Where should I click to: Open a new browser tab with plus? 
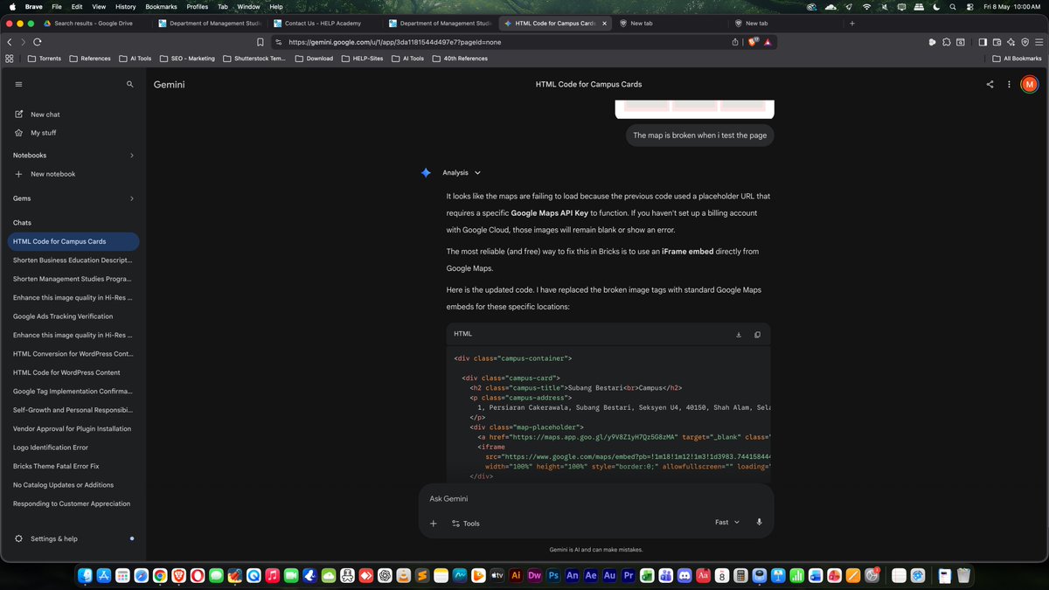(852, 24)
